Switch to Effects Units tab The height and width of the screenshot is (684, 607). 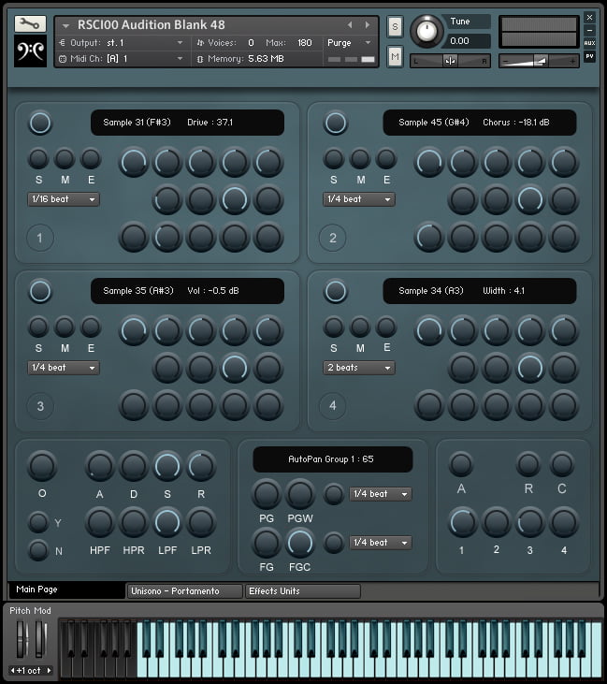pos(303,591)
